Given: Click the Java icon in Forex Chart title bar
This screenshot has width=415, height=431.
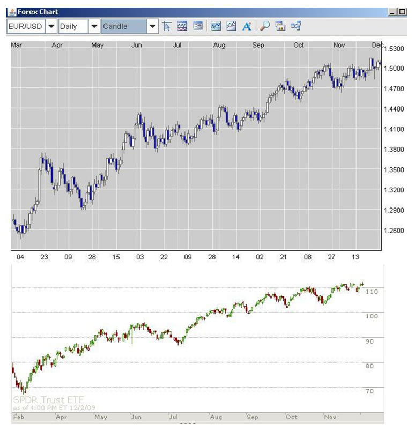Looking at the screenshot, I should (12, 12).
